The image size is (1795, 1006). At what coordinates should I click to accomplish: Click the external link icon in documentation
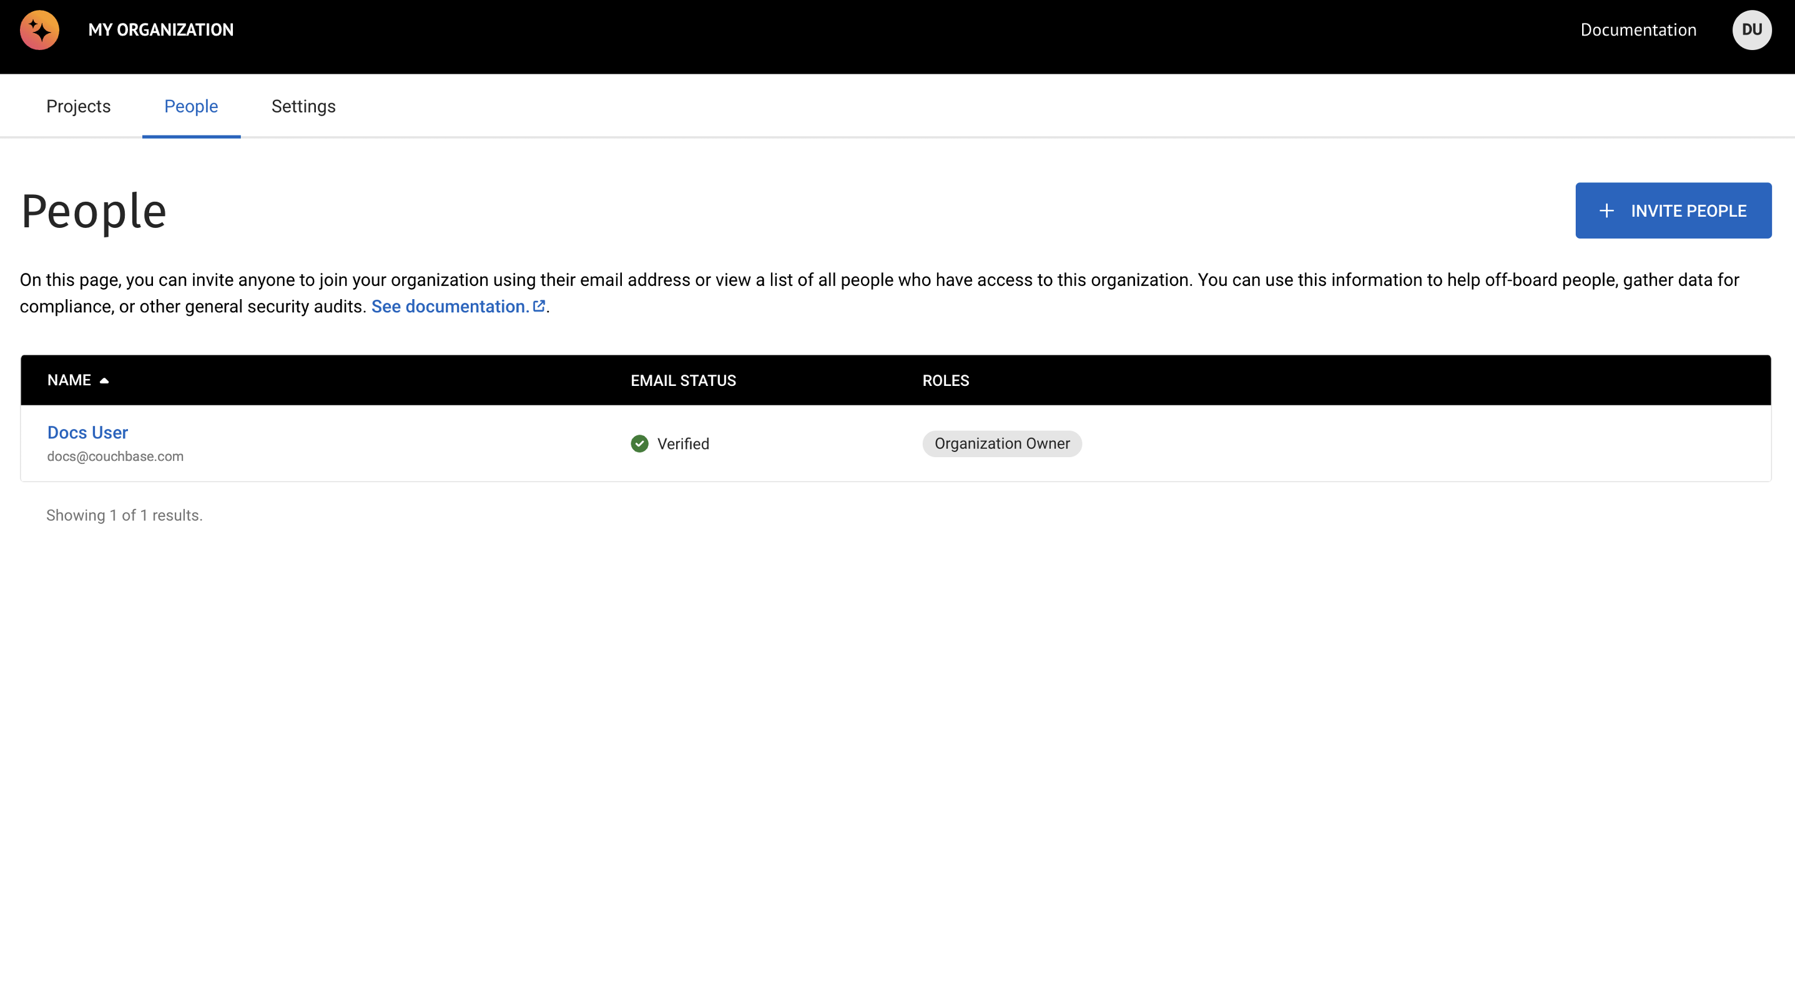click(x=539, y=307)
